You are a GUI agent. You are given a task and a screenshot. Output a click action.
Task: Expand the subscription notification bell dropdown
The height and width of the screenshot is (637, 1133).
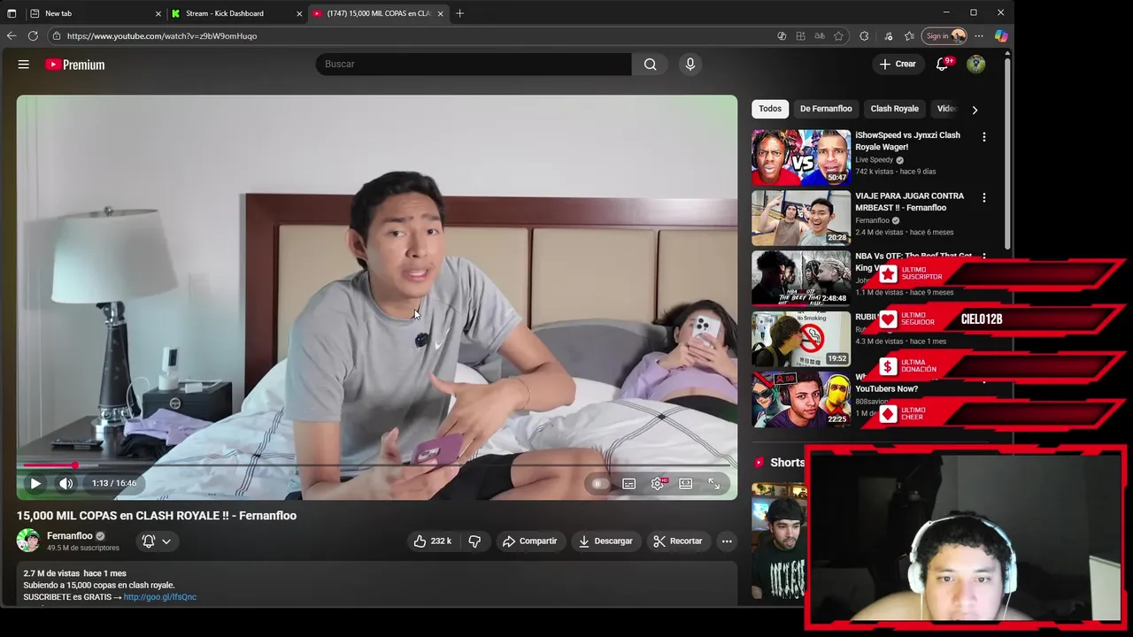click(x=157, y=541)
